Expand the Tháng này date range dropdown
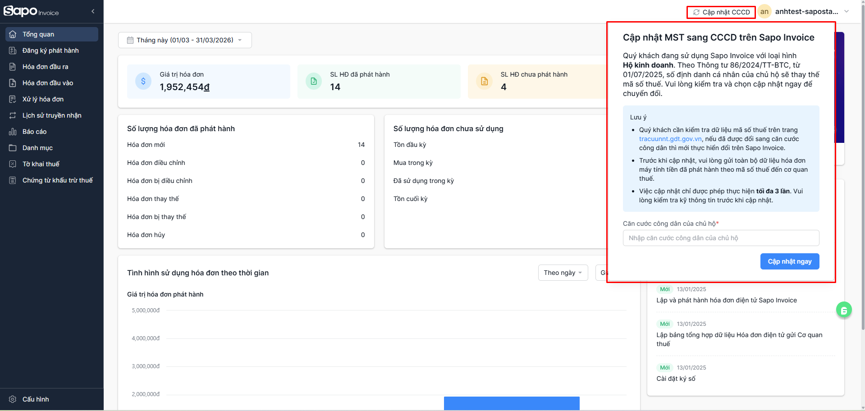 tap(185, 40)
